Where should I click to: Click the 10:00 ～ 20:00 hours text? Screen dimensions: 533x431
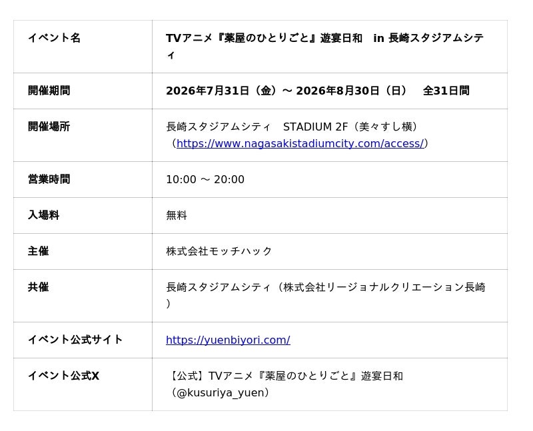[x=205, y=179]
